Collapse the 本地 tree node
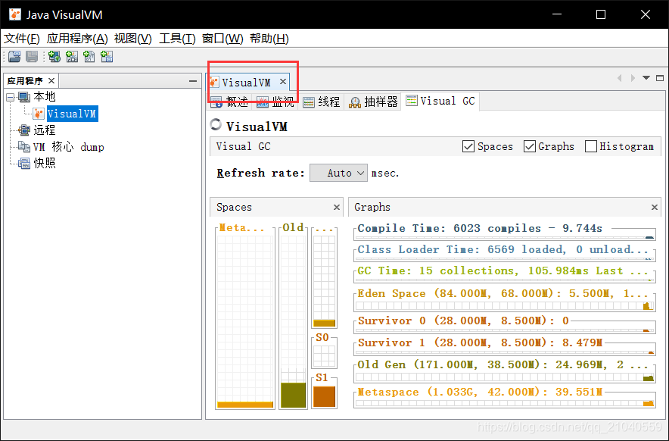 coord(11,98)
